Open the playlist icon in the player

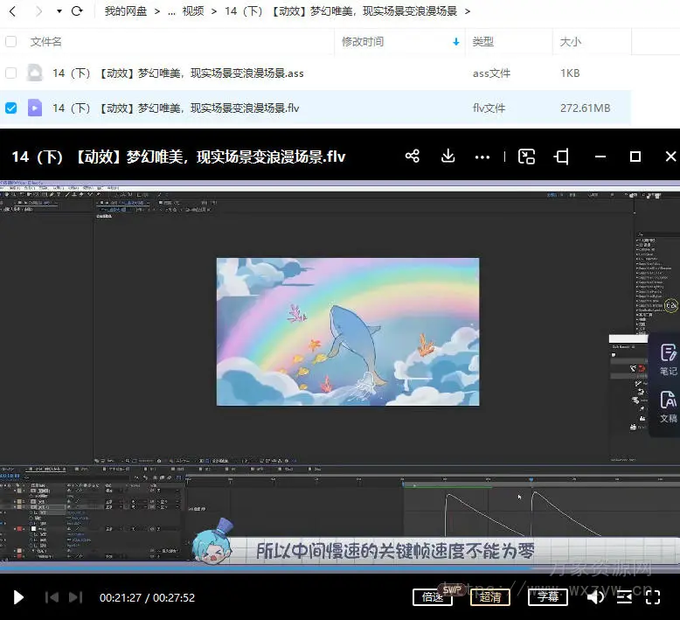tap(624, 597)
